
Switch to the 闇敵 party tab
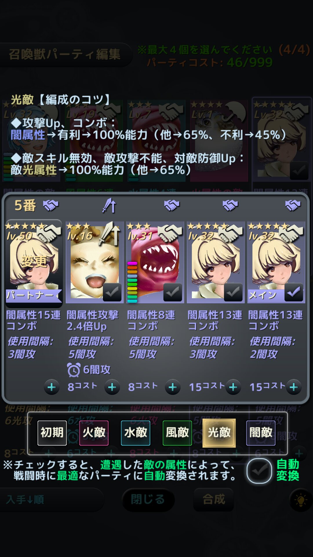261,433
